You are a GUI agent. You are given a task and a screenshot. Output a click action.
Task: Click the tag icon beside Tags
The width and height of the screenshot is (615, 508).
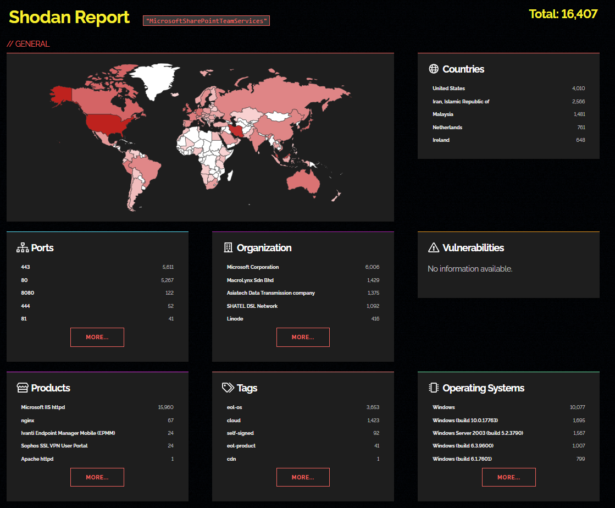point(228,388)
